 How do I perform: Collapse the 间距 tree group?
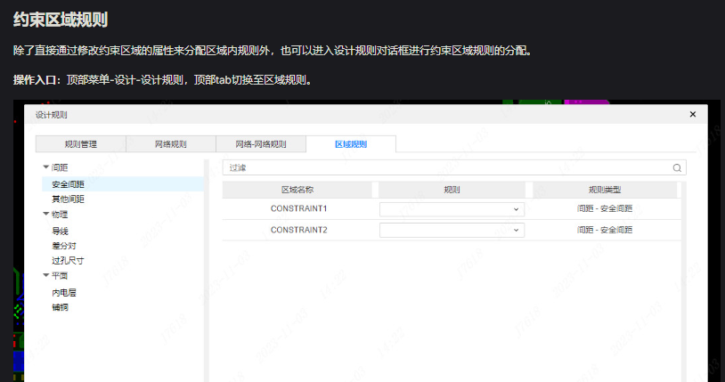pyautogui.click(x=46, y=167)
